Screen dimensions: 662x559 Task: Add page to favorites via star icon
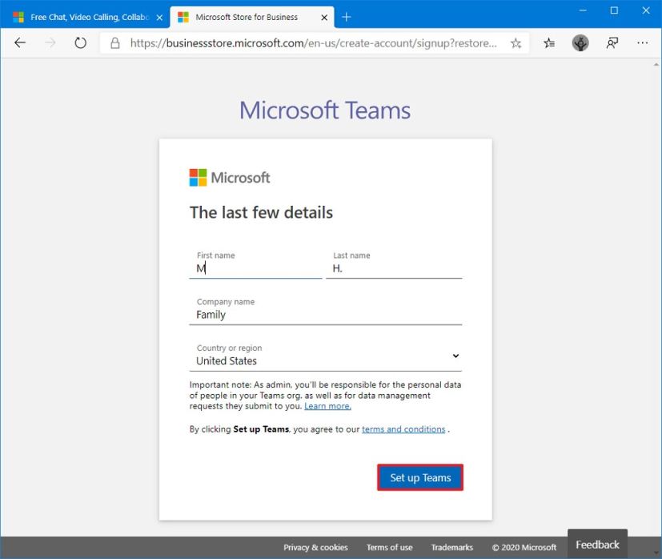(516, 43)
